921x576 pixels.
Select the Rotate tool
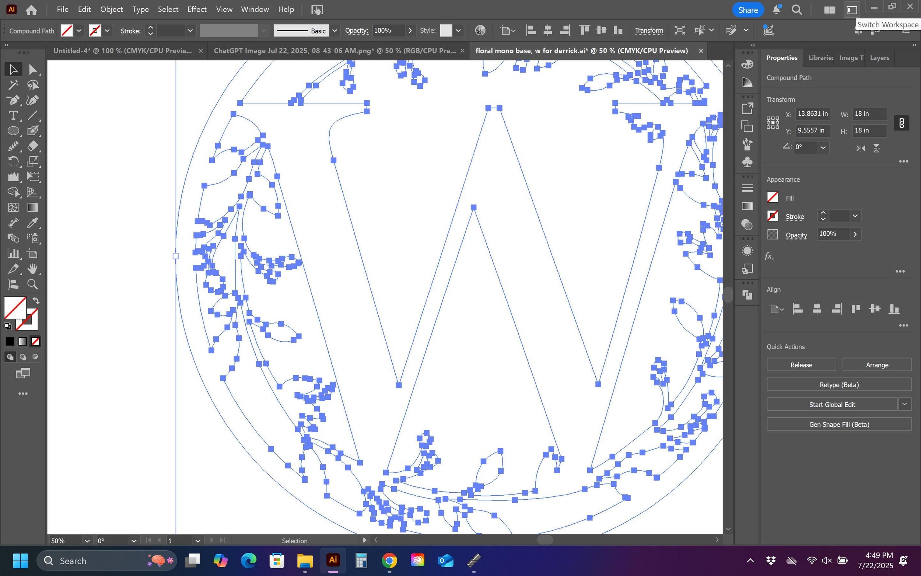(x=13, y=161)
